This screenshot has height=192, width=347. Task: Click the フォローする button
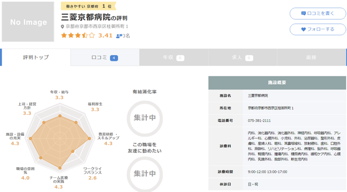[318, 29]
